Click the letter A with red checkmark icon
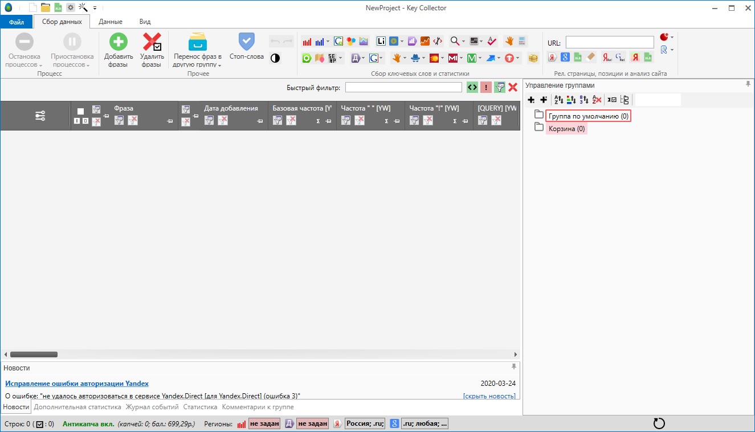 point(492,41)
